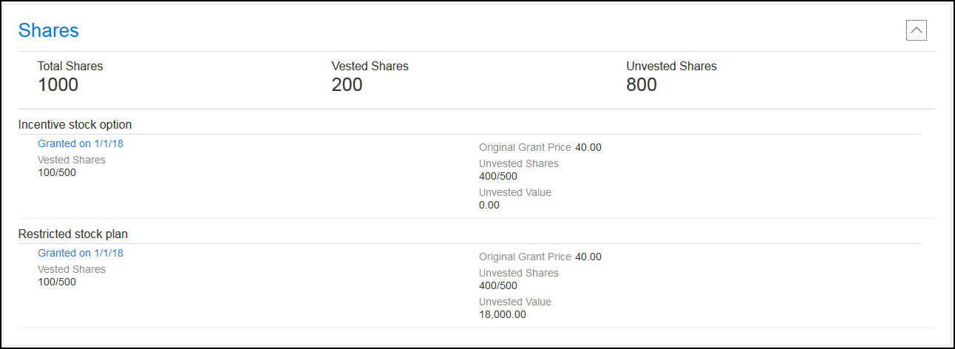Viewport: 955px width, 349px height.
Task: Click the Unvested Shares total 800
Action: (641, 85)
